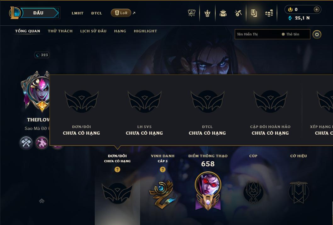Open the Collection backpack icon
333x225 pixels.
click(x=223, y=13)
